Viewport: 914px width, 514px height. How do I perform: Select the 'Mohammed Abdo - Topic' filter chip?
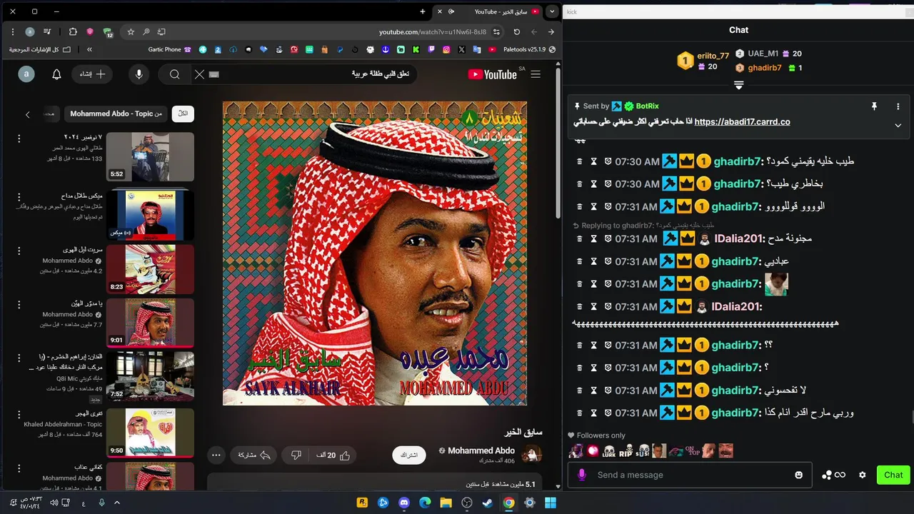pos(116,114)
